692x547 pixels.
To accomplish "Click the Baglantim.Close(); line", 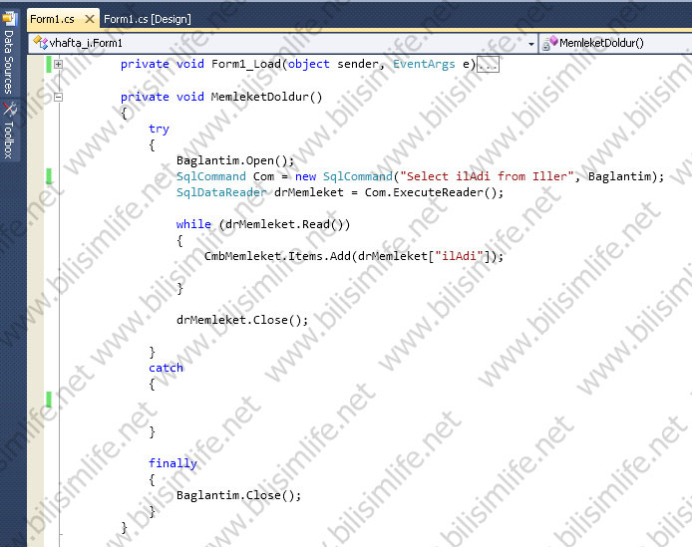I will [x=238, y=495].
